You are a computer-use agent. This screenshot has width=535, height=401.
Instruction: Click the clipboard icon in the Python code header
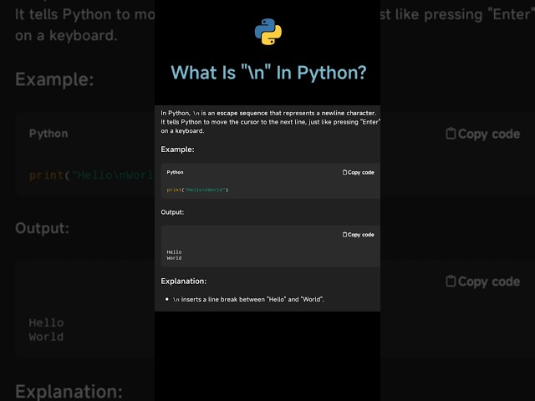tap(344, 173)
